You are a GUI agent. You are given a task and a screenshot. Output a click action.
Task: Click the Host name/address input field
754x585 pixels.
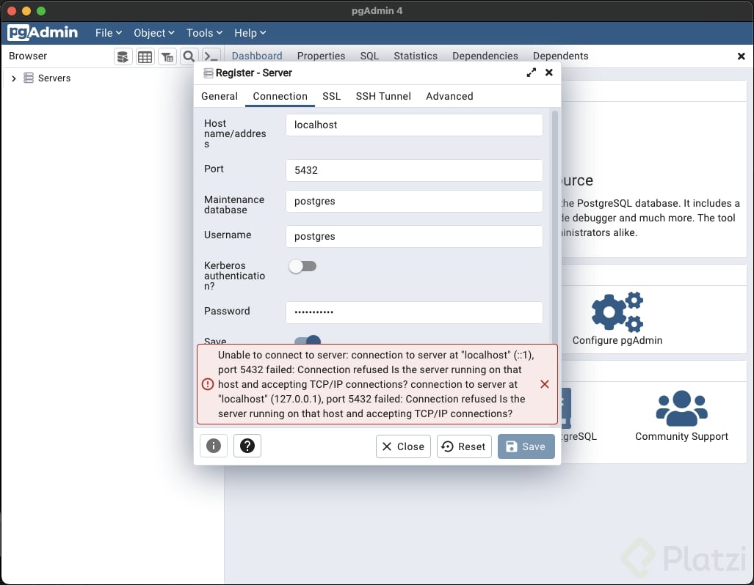(414, 125)
